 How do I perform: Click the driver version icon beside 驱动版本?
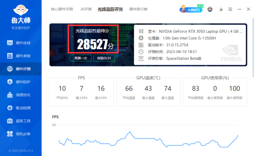tap(141, 45)
